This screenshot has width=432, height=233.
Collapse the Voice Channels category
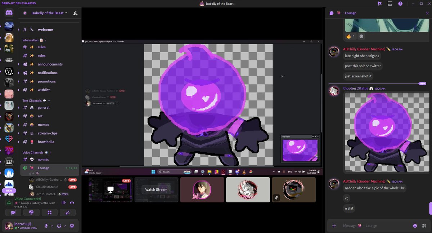tap(37, 153)
